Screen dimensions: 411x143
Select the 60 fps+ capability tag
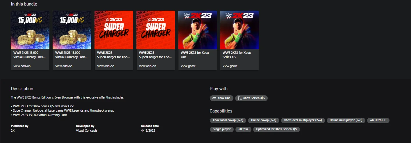[x=243, y=129]
